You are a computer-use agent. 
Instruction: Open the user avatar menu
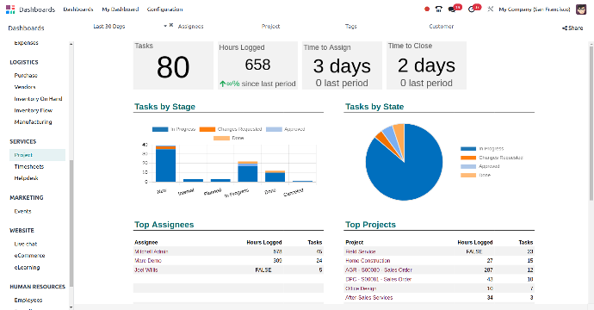(x=581, y=9)
